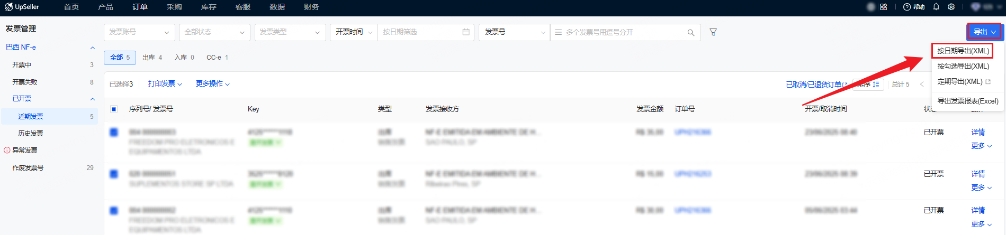1006x235 pixels.
Task: Click the 异常发票 warning icon
Action: pos(7,151)
